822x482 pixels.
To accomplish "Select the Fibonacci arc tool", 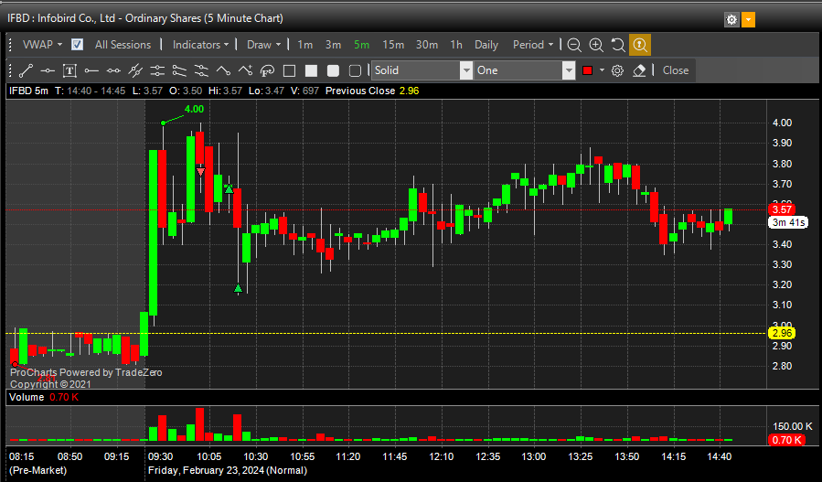I will (267, 70).
